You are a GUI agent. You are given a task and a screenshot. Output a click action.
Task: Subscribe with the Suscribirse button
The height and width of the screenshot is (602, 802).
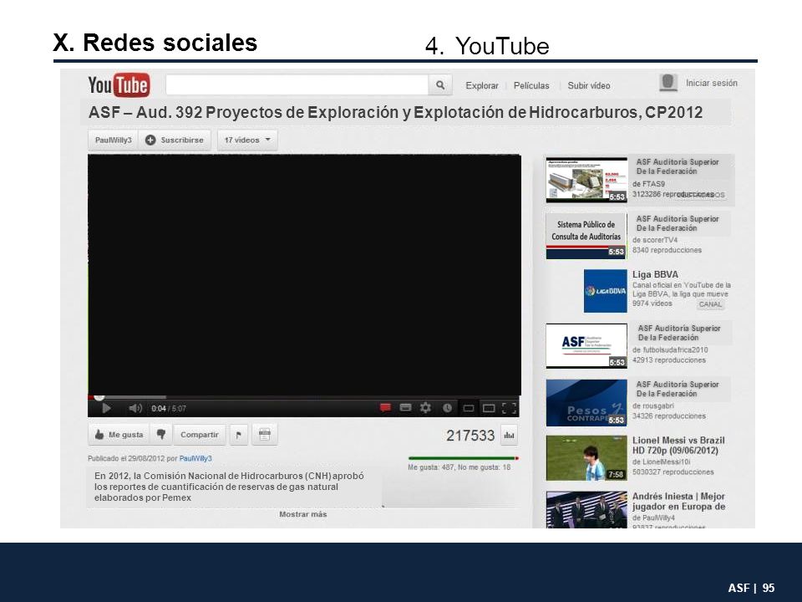pos(175,140)
